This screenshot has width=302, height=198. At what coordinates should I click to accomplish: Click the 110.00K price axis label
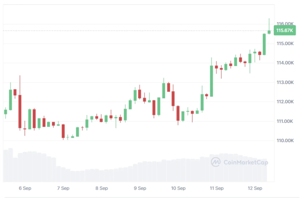(x=285, y=141)
